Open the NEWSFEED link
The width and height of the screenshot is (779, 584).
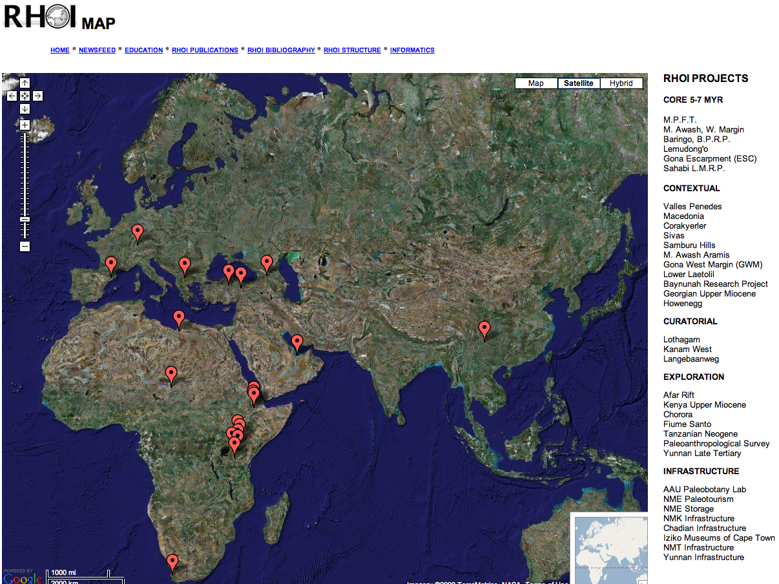pos(97,50)
